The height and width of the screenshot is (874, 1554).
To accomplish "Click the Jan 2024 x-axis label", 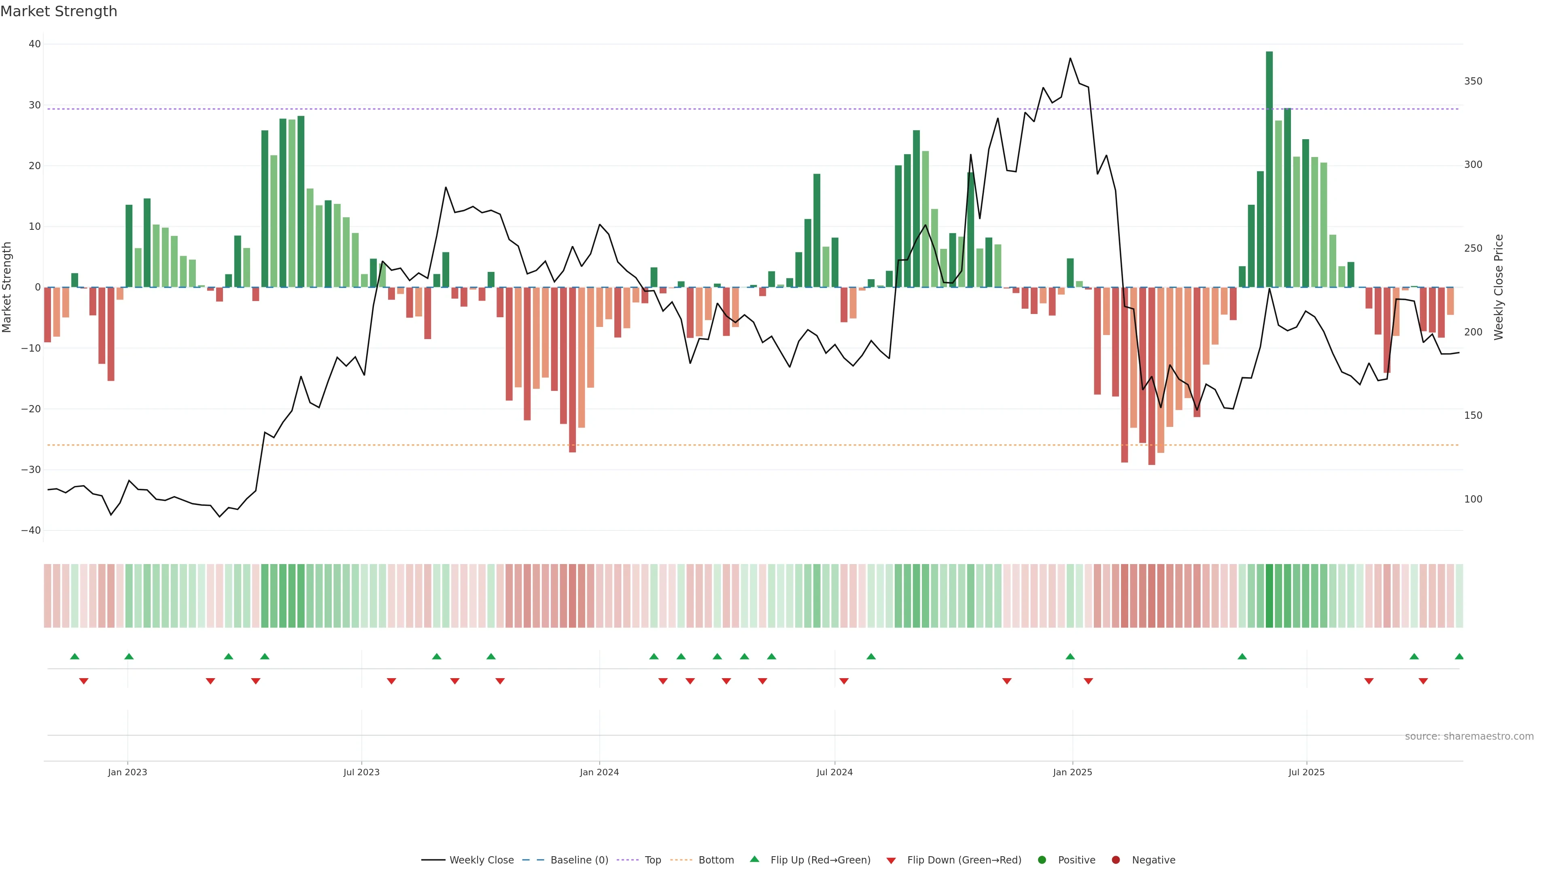I will tap(599, 772).
